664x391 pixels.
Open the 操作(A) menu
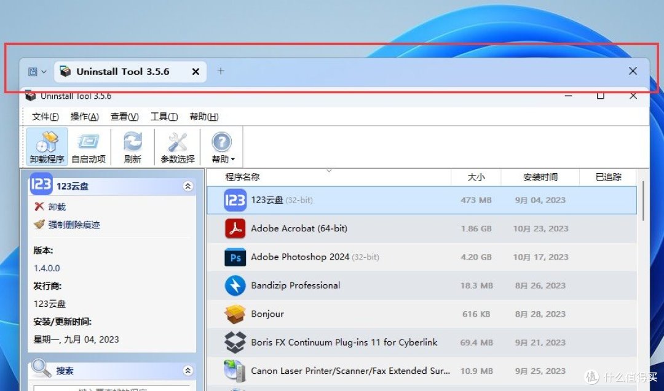(85, 117)
